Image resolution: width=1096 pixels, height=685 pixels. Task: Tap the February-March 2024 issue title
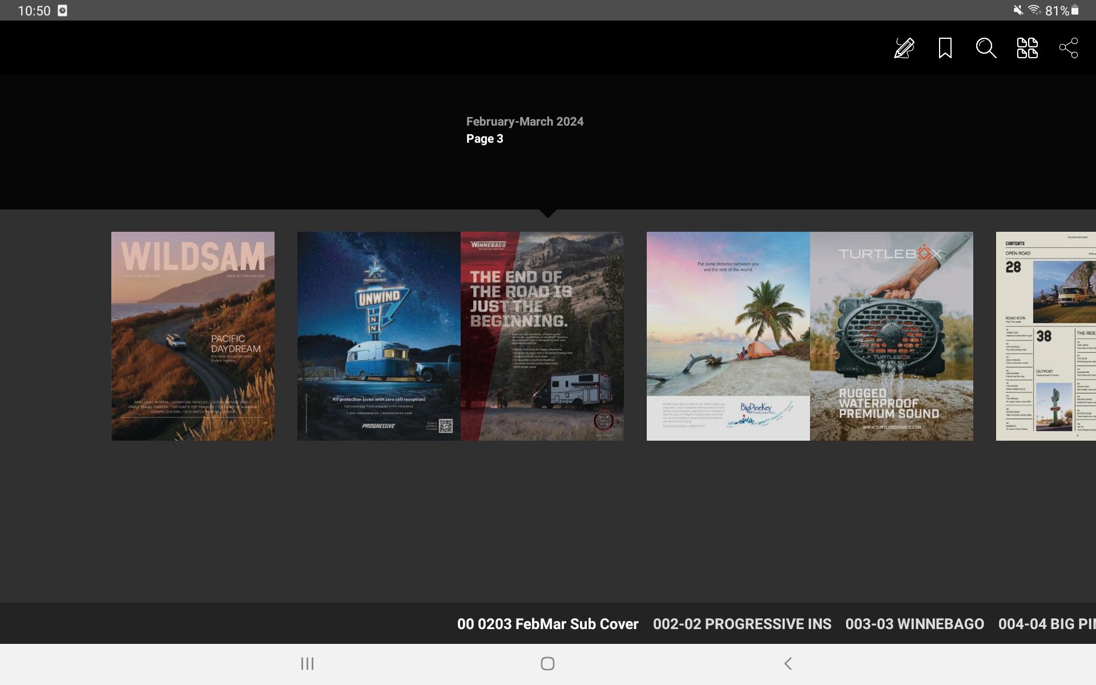coord(525,122)
